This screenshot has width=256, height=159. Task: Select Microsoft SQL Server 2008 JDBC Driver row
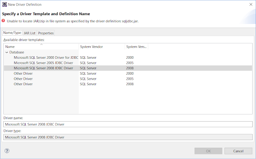coord(128,68)
